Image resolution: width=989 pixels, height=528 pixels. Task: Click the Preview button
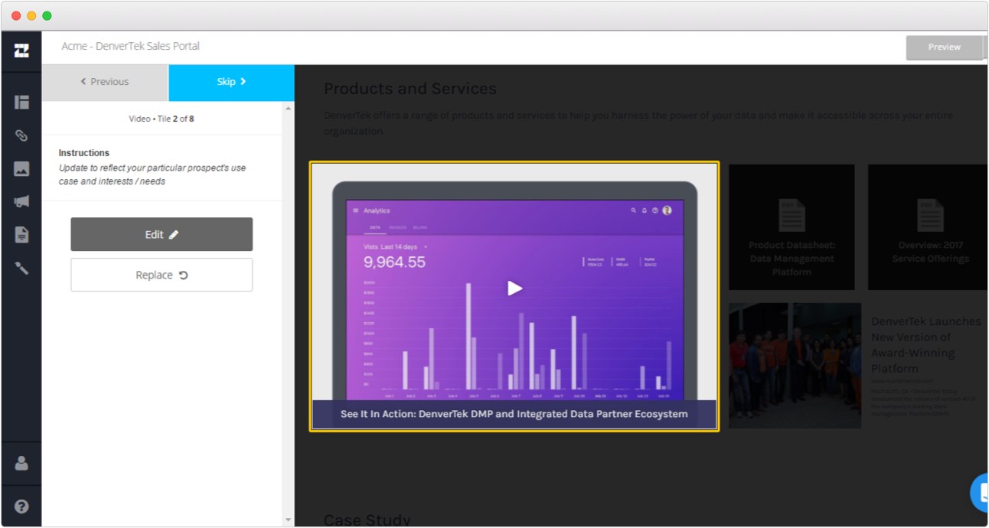(x=944, y=47)
